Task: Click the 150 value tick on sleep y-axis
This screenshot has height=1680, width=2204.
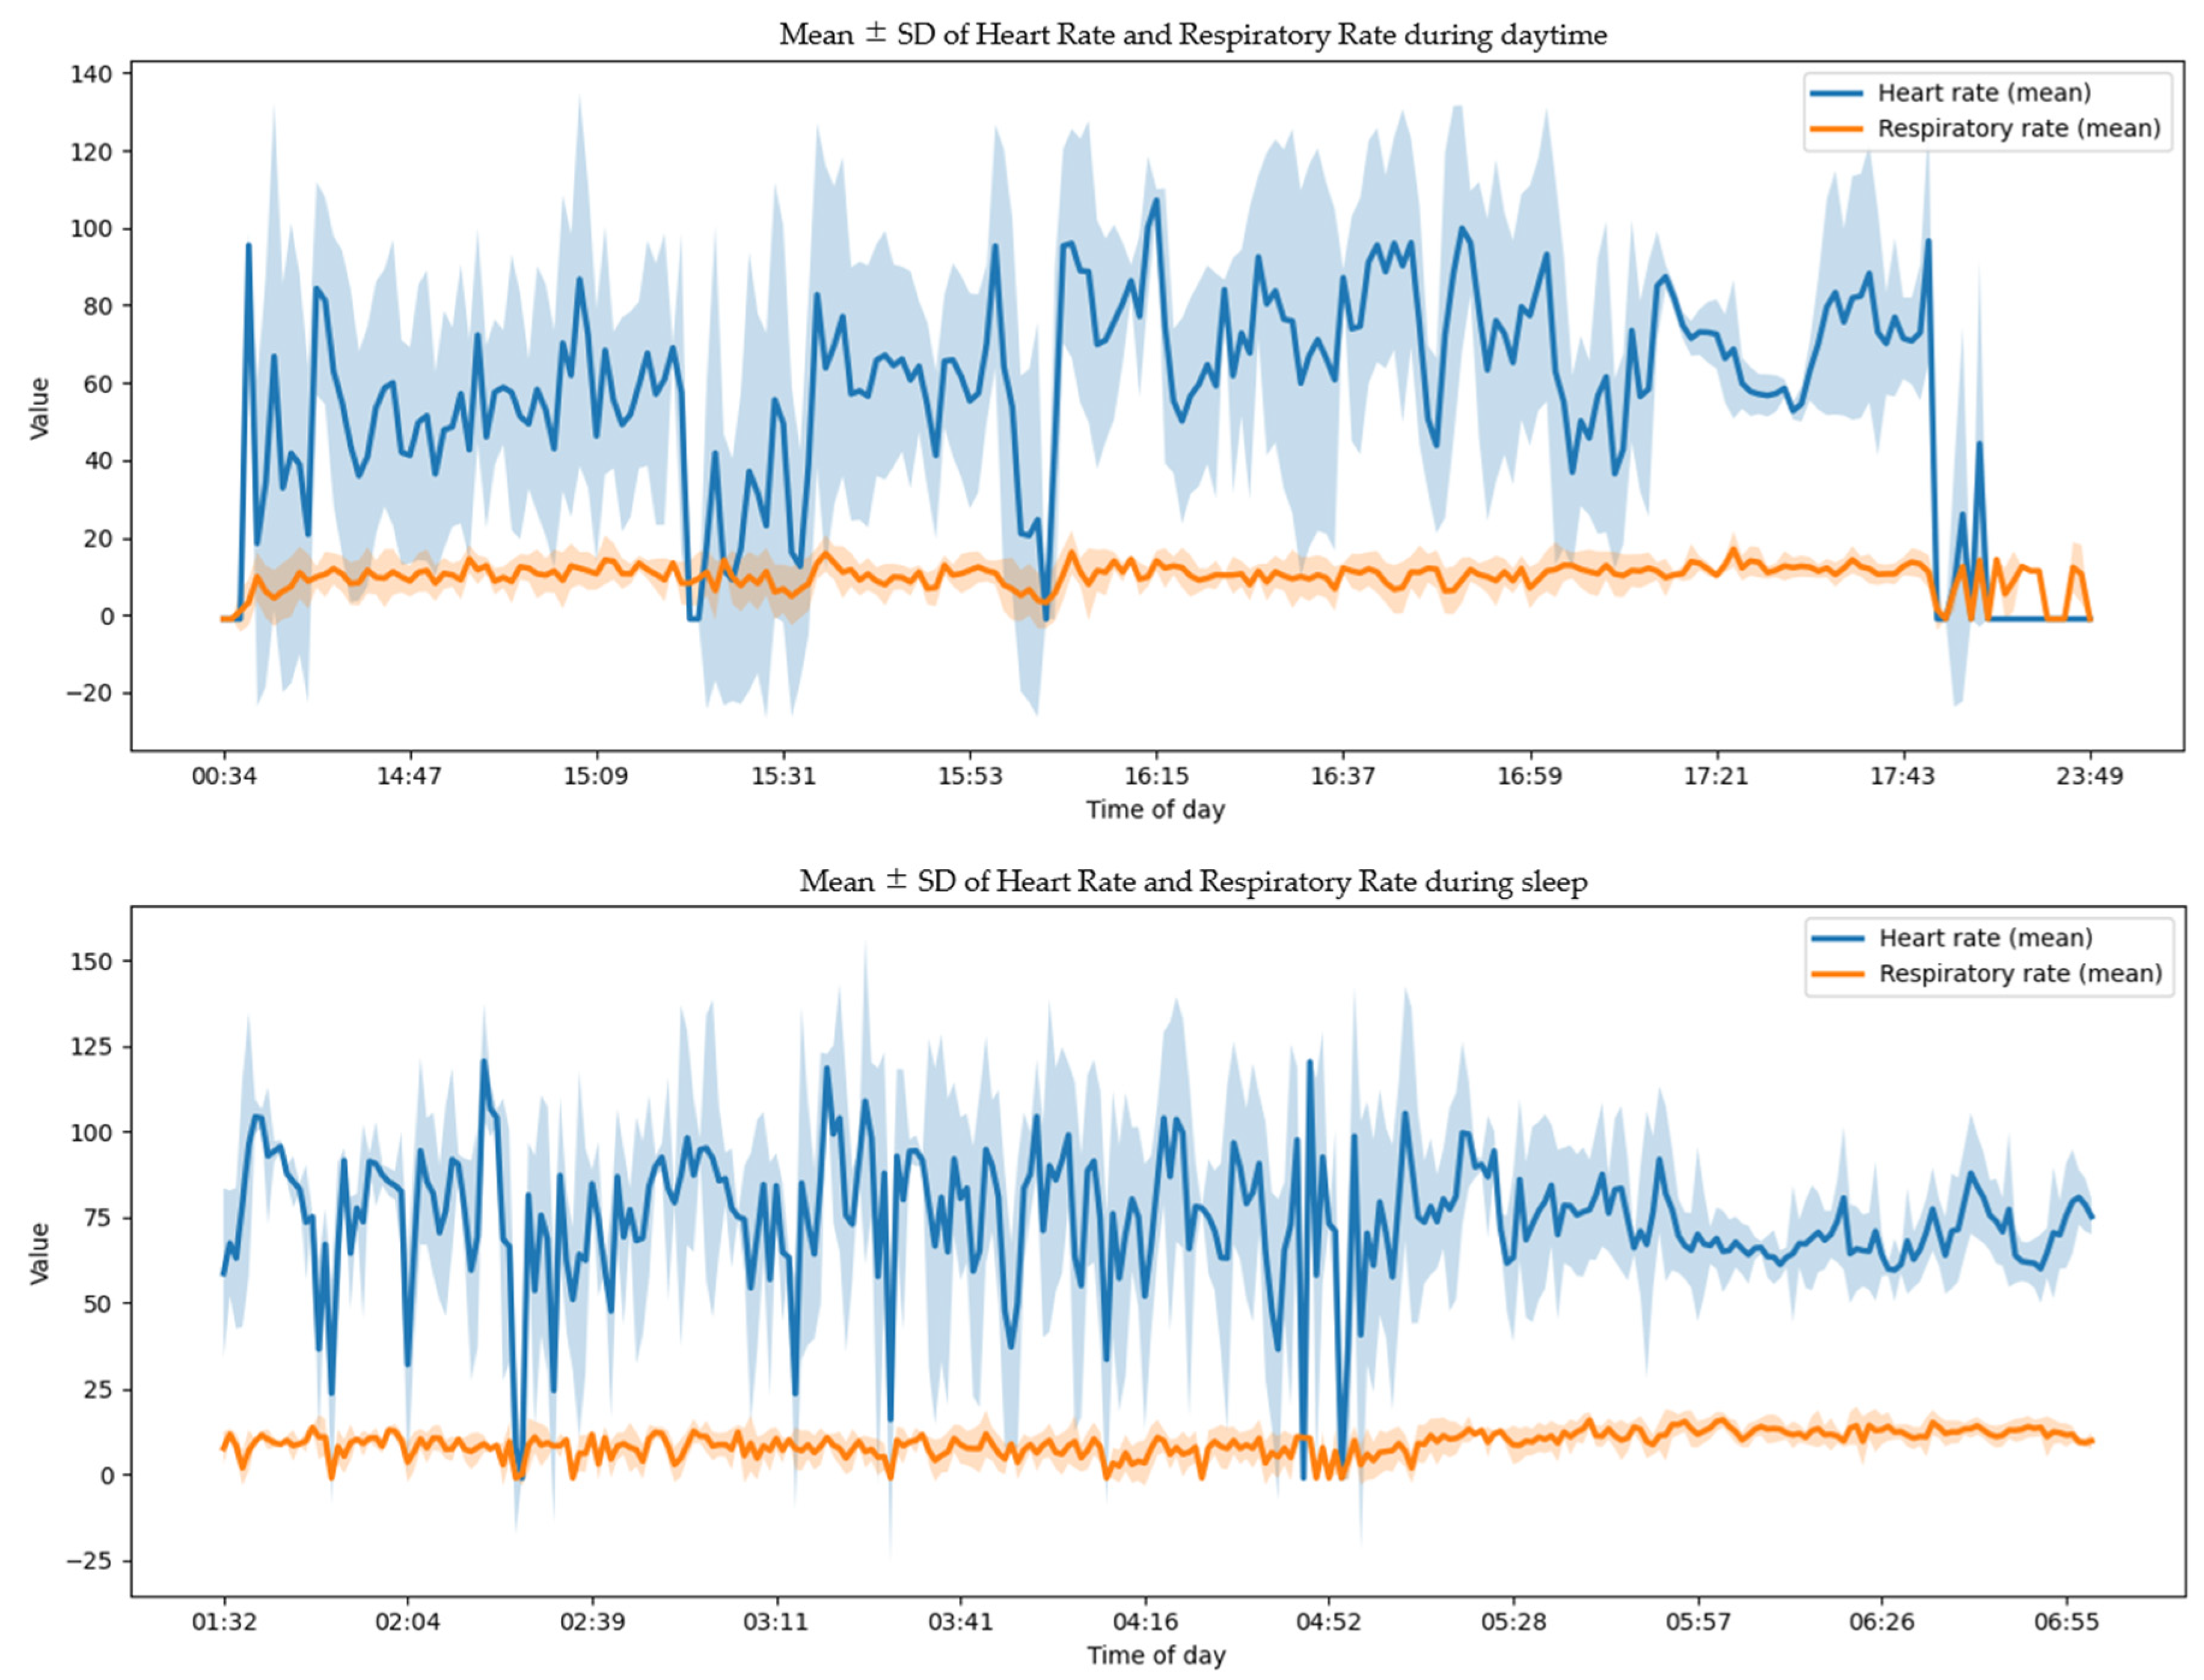Action: 91,962
